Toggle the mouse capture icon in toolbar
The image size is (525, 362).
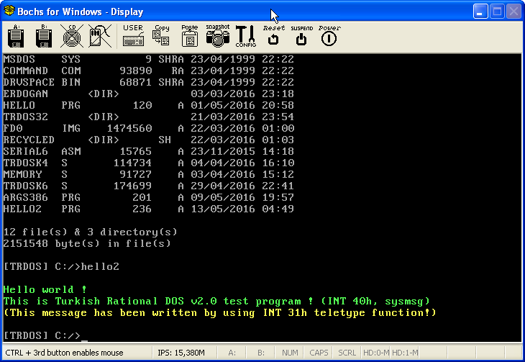pos(100,36)
